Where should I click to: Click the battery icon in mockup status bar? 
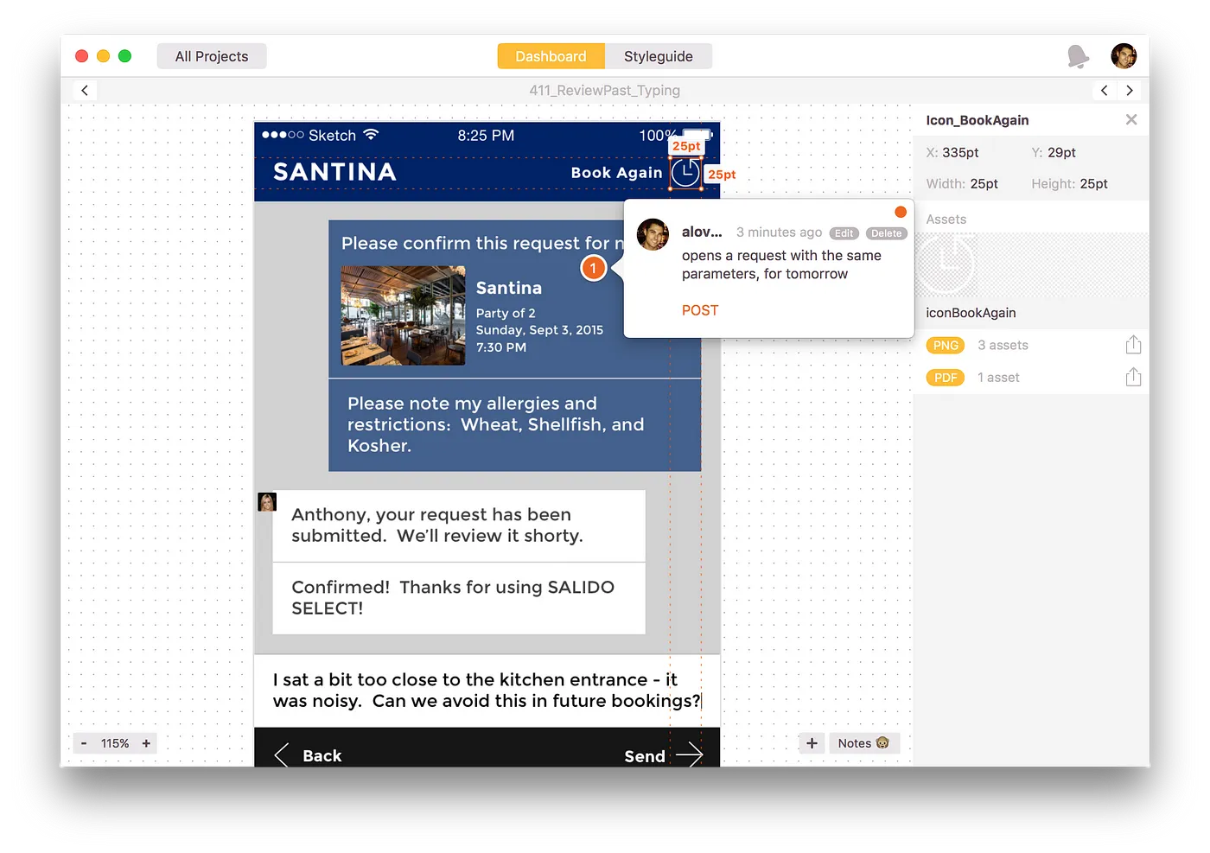[x=697, y=135]
